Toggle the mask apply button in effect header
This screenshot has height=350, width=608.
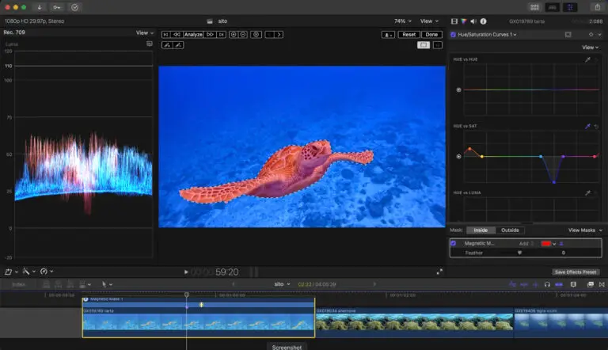[x=568, y=35]
